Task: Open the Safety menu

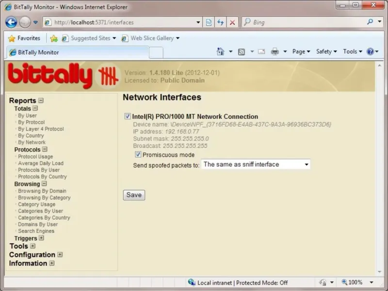Action: click(326, 51)
